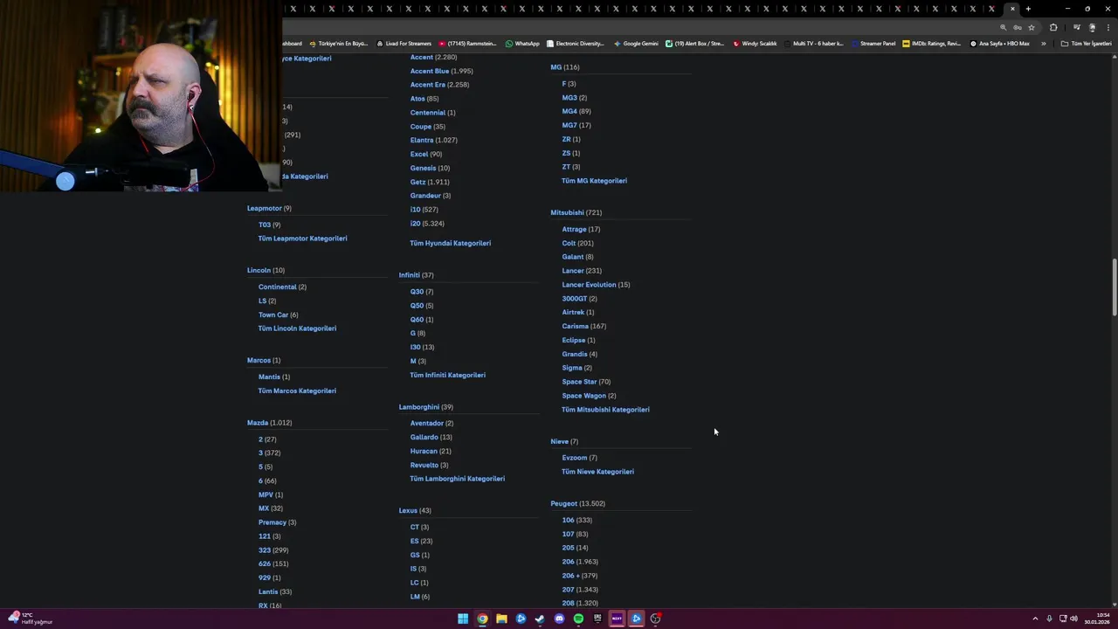This screenshot has height=629, width=1118.
Task: Open Discord from the taskbar
Action: click(x=559, y=619)
